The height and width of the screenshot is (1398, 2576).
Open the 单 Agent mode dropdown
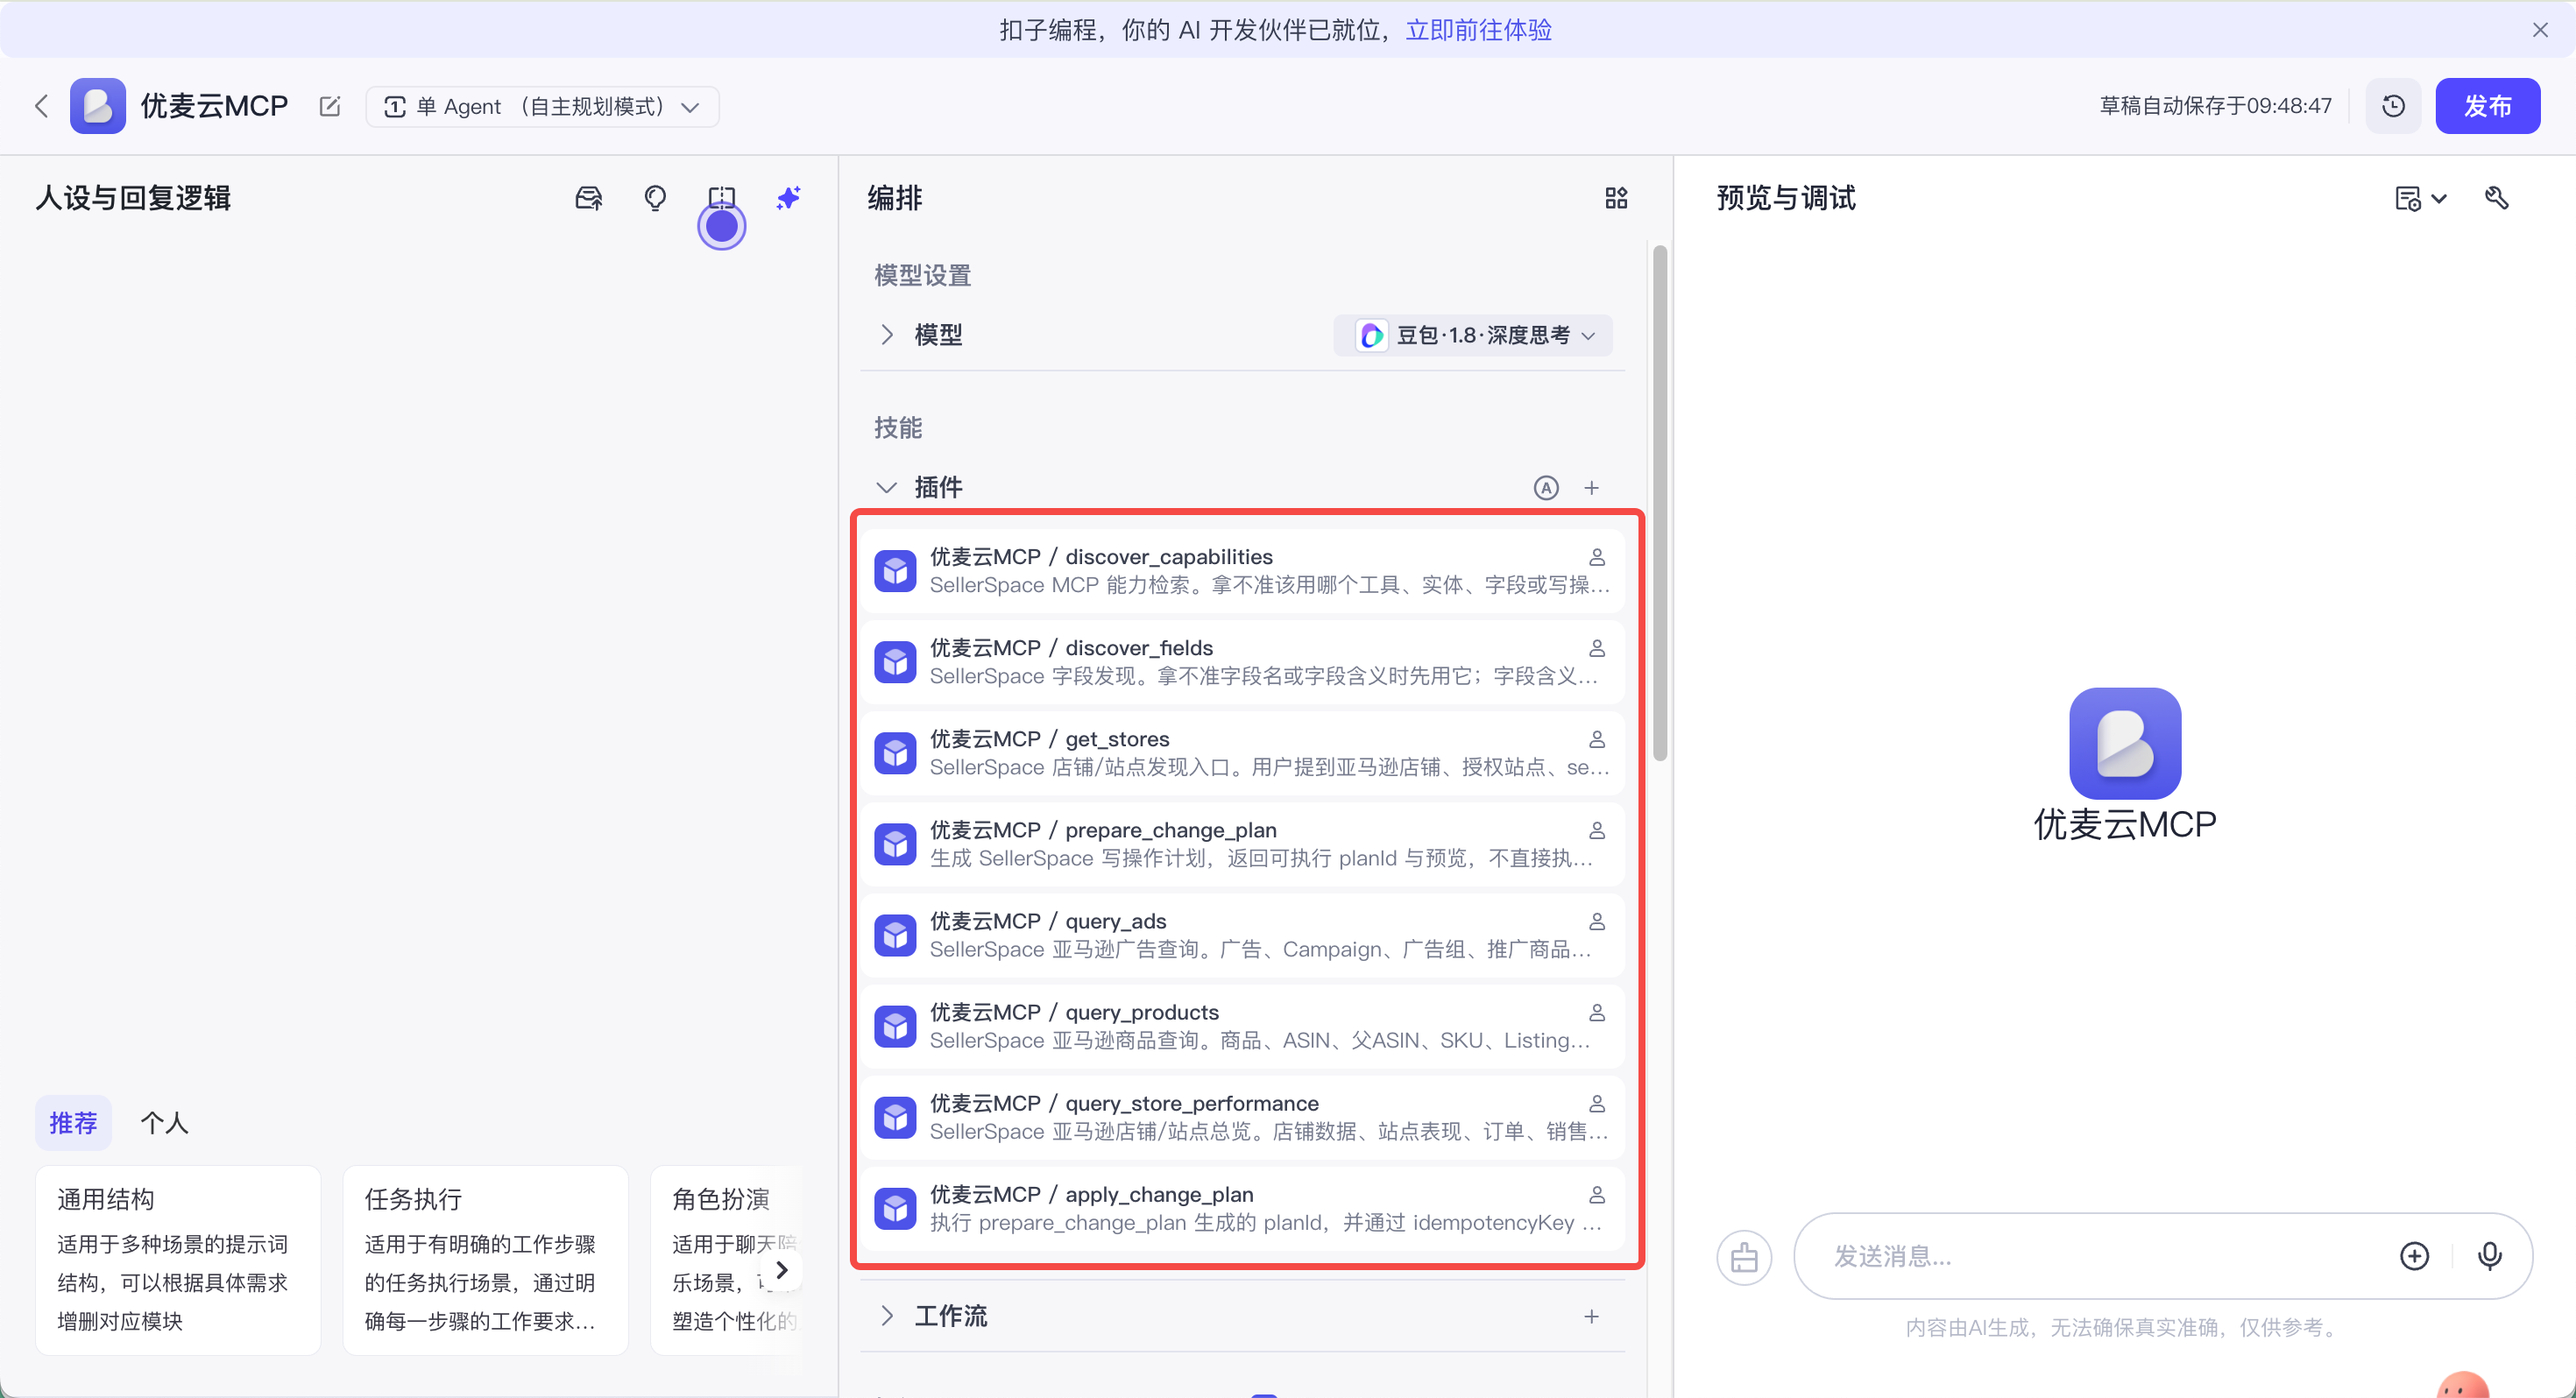click(x=542, y=106)
